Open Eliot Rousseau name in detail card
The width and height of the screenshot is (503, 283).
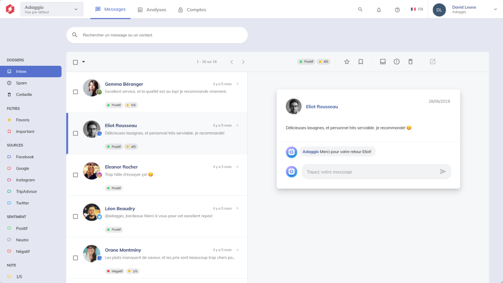tap(322, 106)
